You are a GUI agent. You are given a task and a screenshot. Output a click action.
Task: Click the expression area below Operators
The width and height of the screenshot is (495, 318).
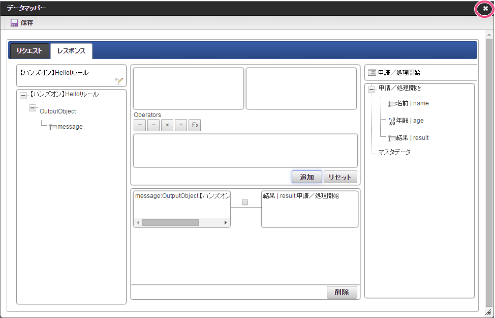(x=245, y=151)
